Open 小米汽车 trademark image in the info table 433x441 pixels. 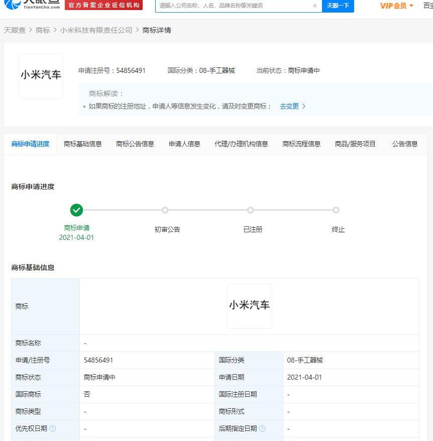click(x=250, y=306)
